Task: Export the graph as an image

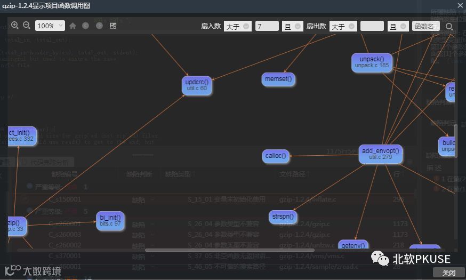Action: pos(113,26)
